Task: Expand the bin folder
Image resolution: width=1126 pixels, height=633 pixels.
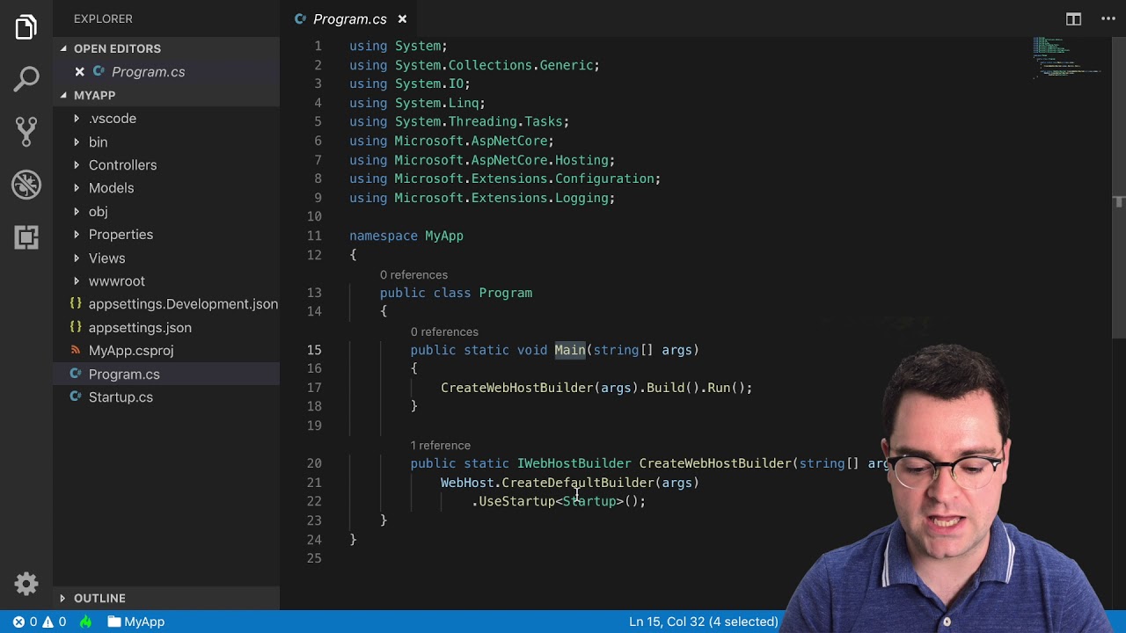Action: pyautogui.click(x=166, y=142)
